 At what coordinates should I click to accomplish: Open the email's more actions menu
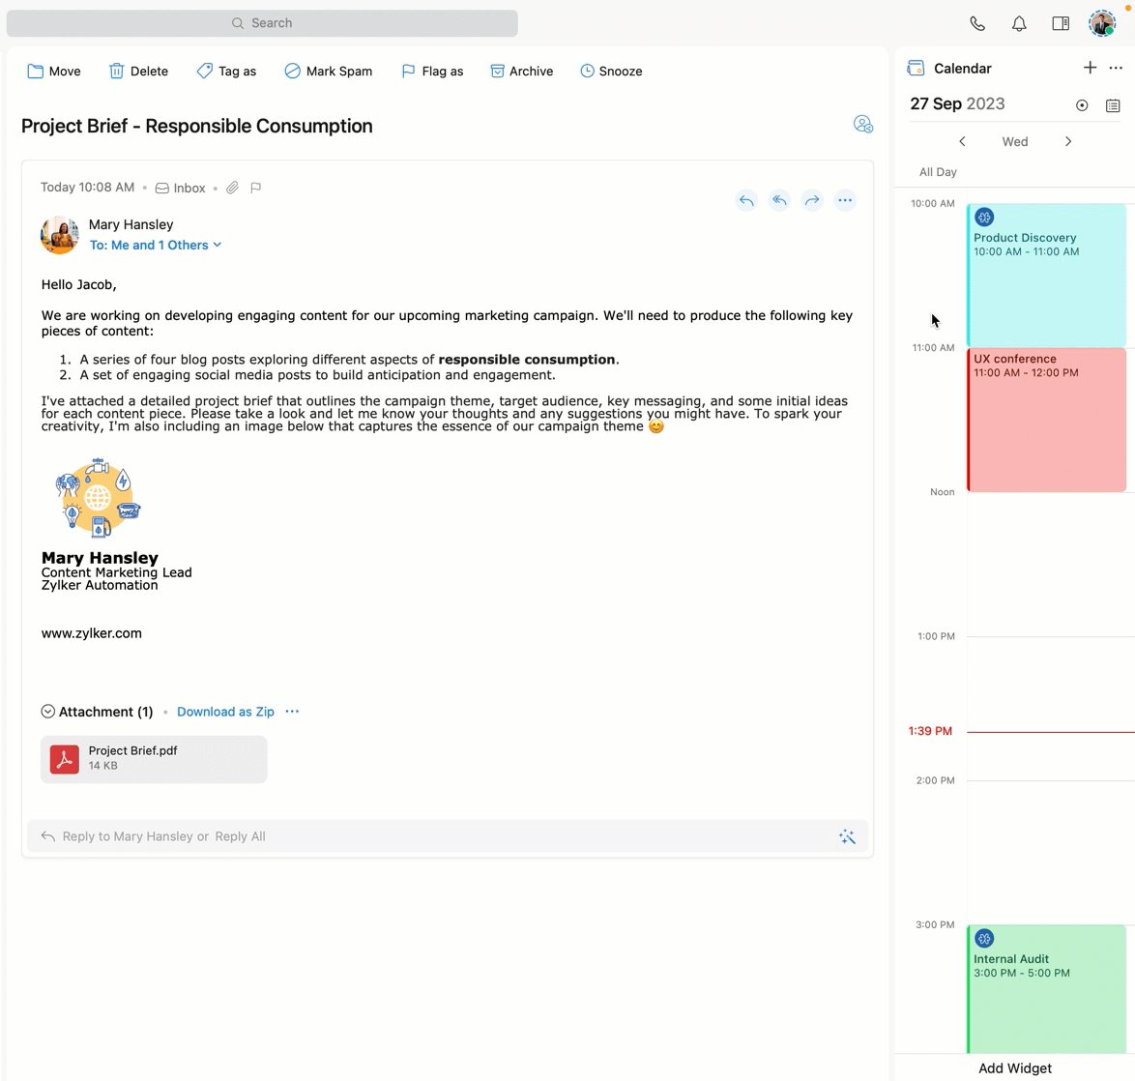845,200
